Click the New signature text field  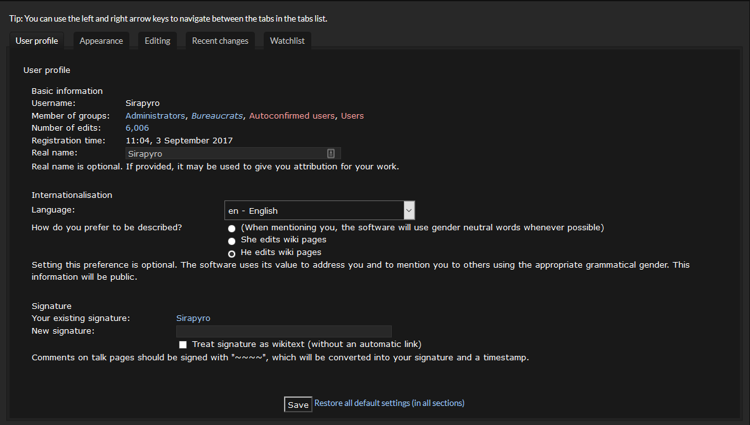pyautogui.click(x=283, y=331)
